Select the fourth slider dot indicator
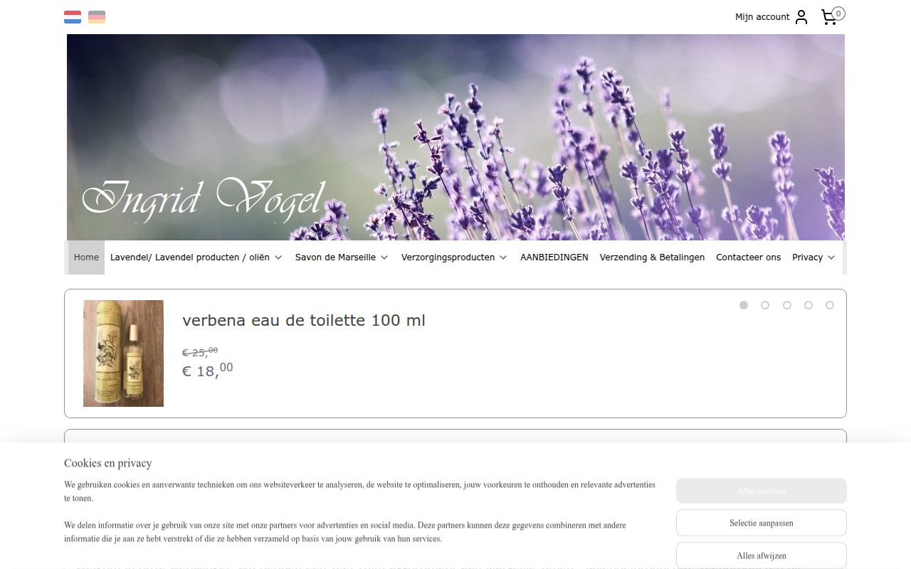Screen dimensions: 911x569 click(809, 305)
